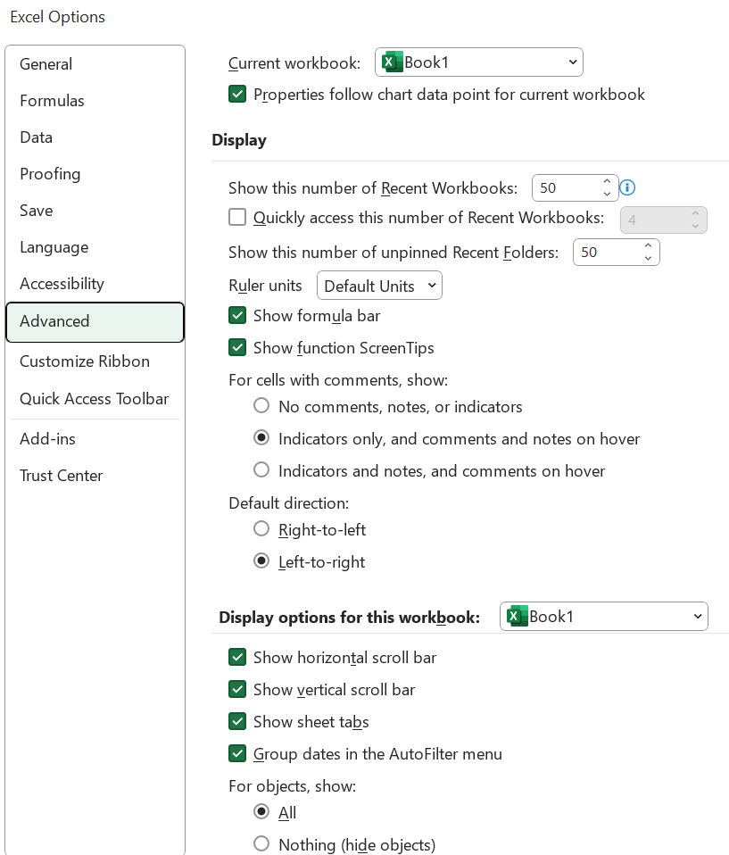
Task: Click the info icon beside Recent Workbooks
Action: click(x=627, y=187)
